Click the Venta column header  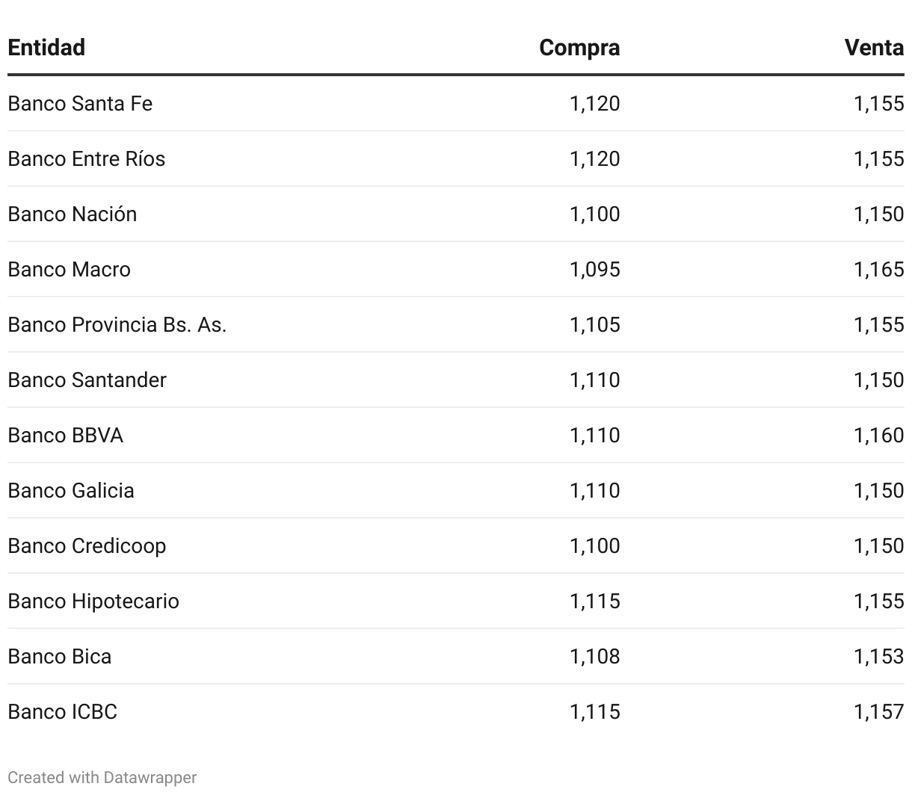coord(874,48)
